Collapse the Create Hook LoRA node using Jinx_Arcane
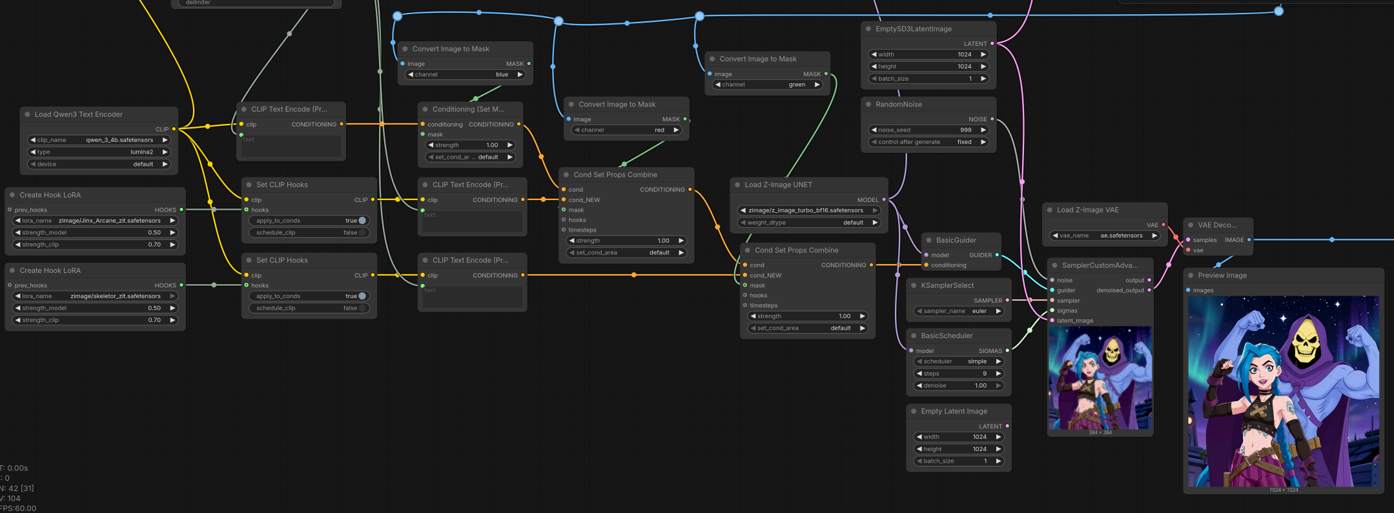 tap(12, 195)
